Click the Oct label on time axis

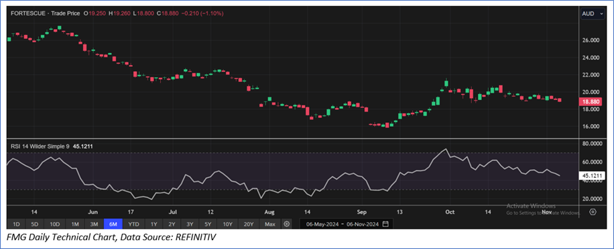450,212
